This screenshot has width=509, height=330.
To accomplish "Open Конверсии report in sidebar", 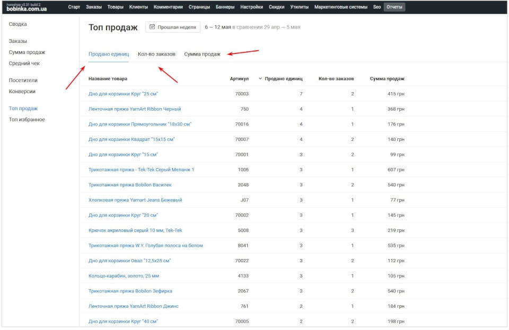I will coord(22,92).
